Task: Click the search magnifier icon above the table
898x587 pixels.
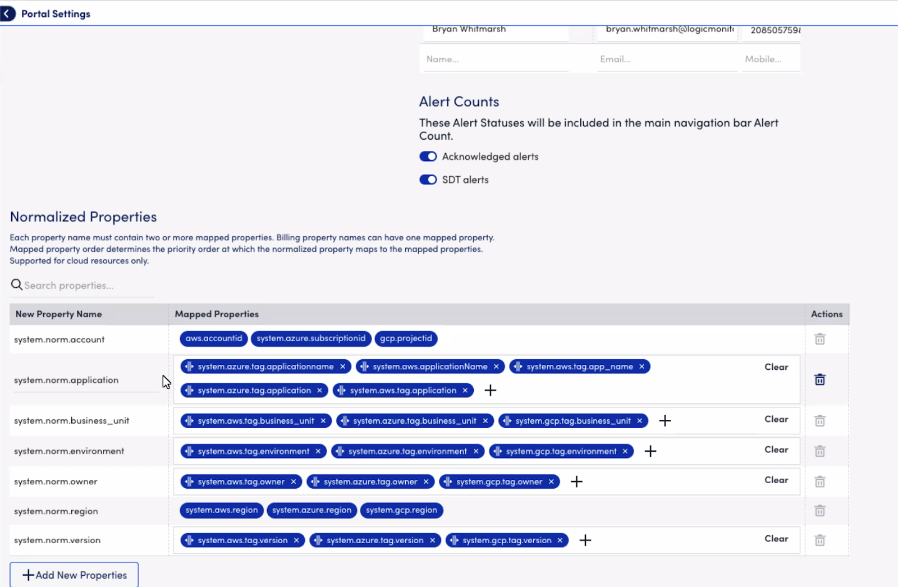Action: (x=17, y=285)
